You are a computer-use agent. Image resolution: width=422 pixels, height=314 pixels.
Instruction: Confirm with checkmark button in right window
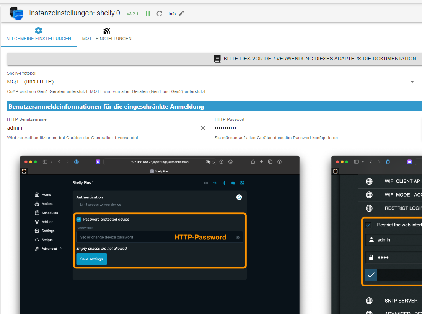(371, 275)
